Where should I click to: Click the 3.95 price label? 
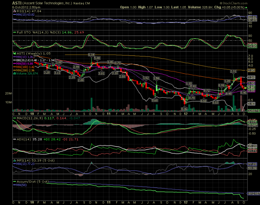pos(110,62)
